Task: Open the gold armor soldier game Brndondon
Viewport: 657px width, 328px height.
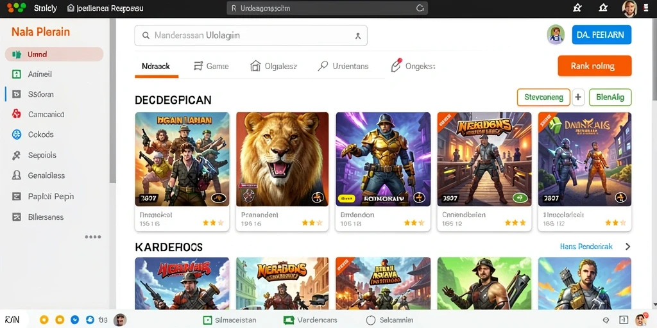Action: coord(383,159)
